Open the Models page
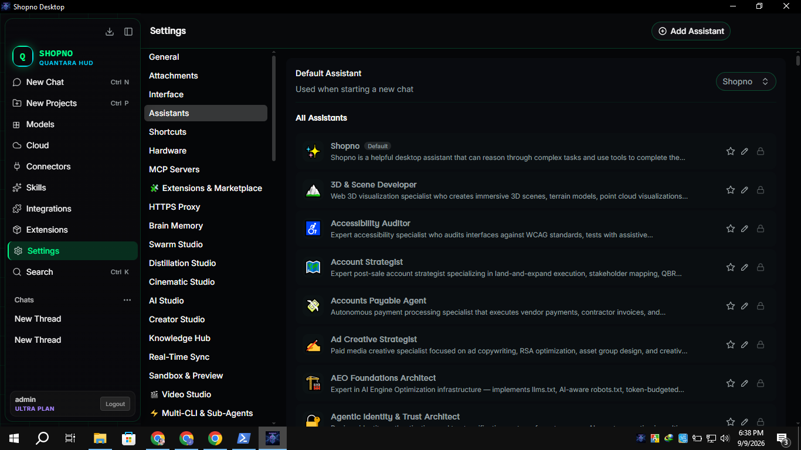Screen dimensions: 801x450 click(73, 124)
